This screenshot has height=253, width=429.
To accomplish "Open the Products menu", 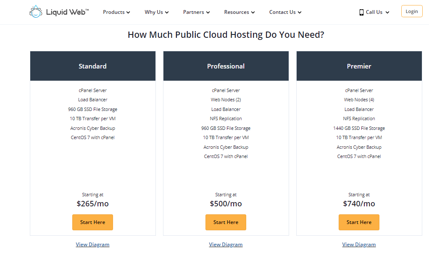I will pos(116,12).
